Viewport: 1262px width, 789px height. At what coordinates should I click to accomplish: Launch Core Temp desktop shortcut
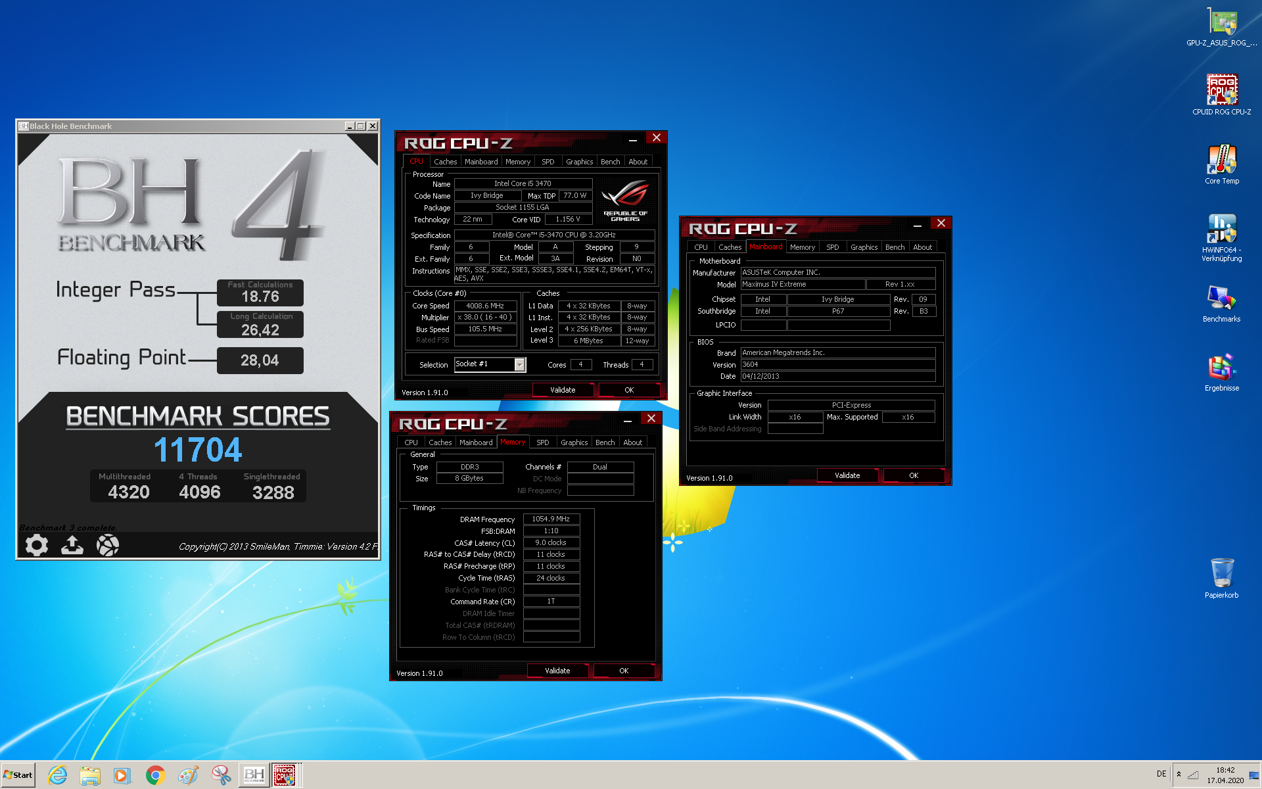pyautogui.click(x=1222, y=164)
